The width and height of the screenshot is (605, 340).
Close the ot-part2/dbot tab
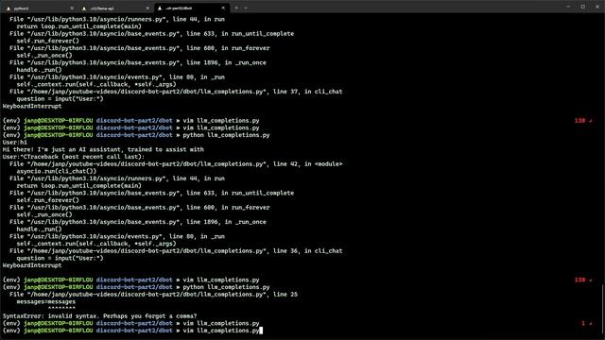point(223,8)
